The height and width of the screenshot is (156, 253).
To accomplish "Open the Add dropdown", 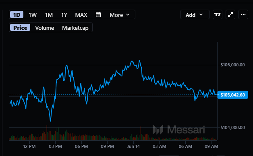I will 195,14.
